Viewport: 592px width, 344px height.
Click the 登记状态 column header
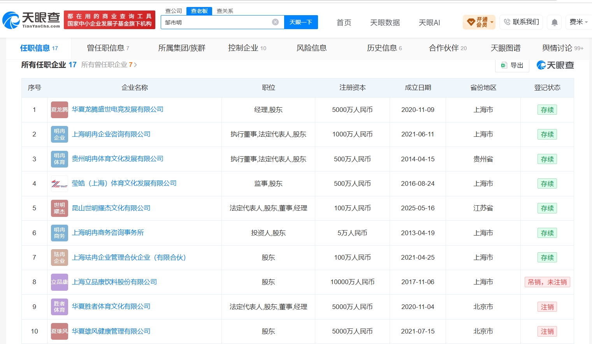[547, 87]
